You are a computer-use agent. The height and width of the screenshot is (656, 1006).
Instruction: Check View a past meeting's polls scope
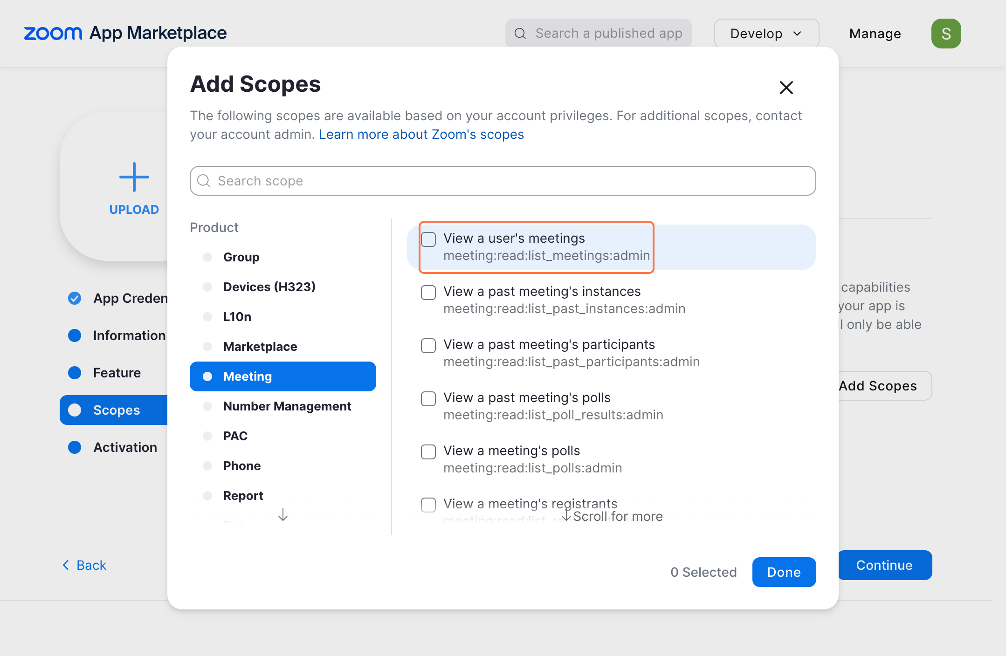(428, 399)
